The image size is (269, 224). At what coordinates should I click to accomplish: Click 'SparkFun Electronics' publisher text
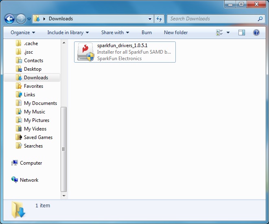pos(119,59)
